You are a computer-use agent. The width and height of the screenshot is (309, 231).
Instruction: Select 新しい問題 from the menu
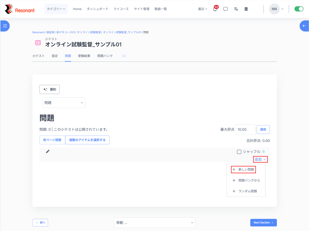click(244, 170)
